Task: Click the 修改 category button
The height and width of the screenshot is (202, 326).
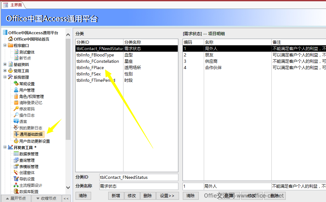Action: pos(132,196)
